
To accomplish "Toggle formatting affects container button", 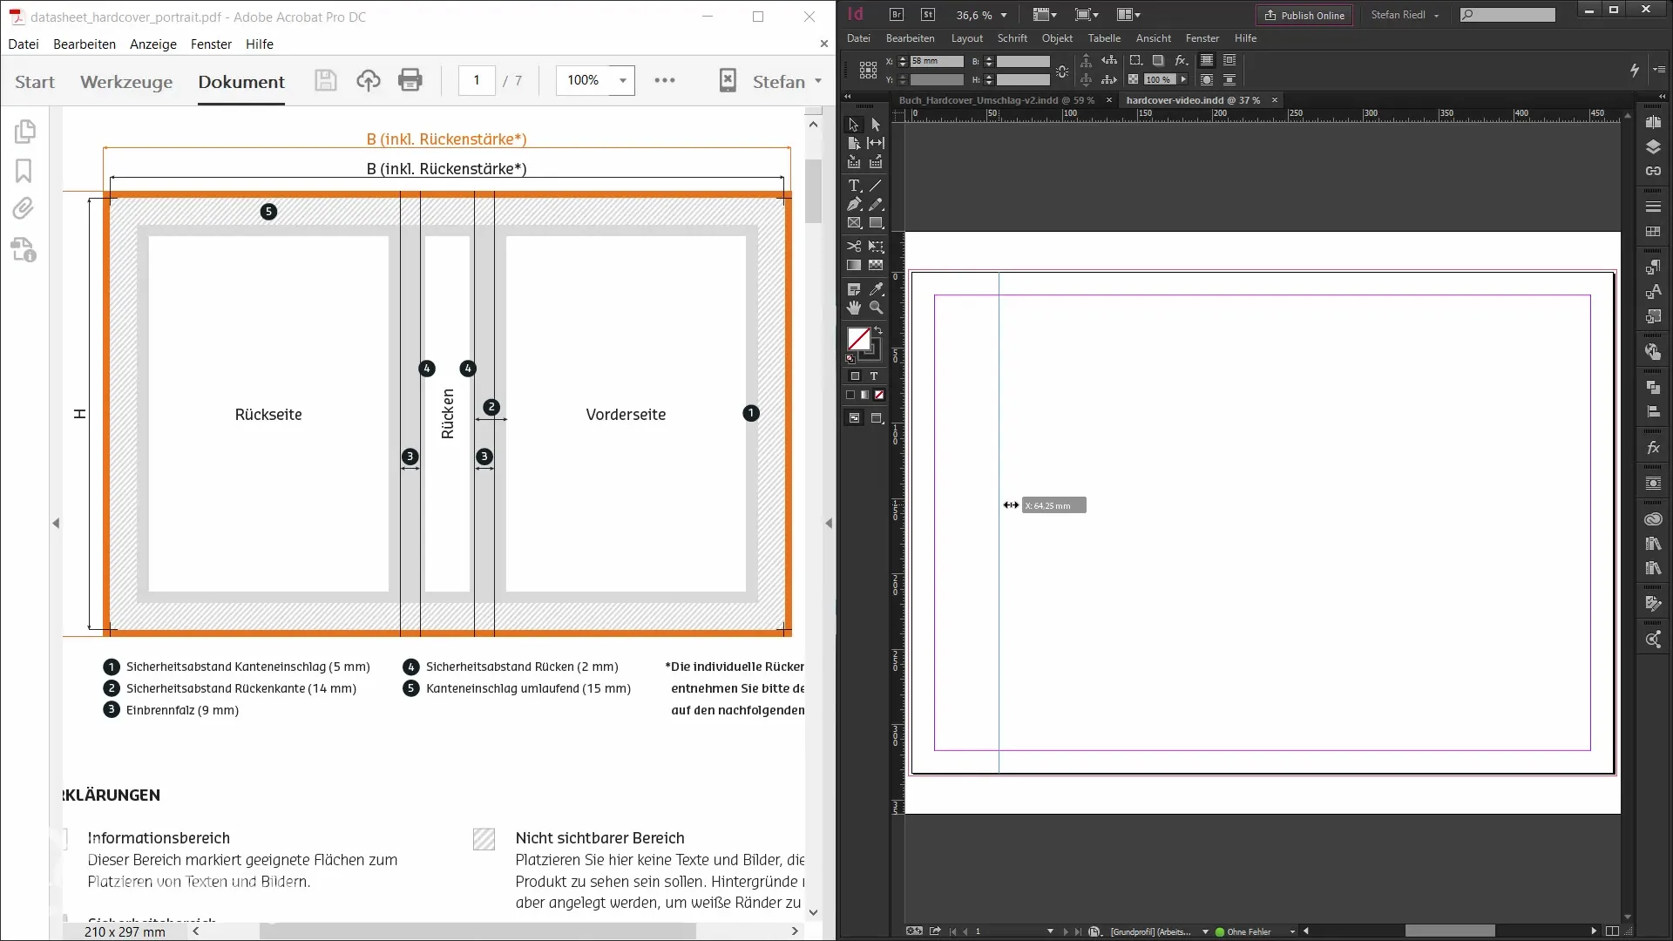I will [855, 376].
